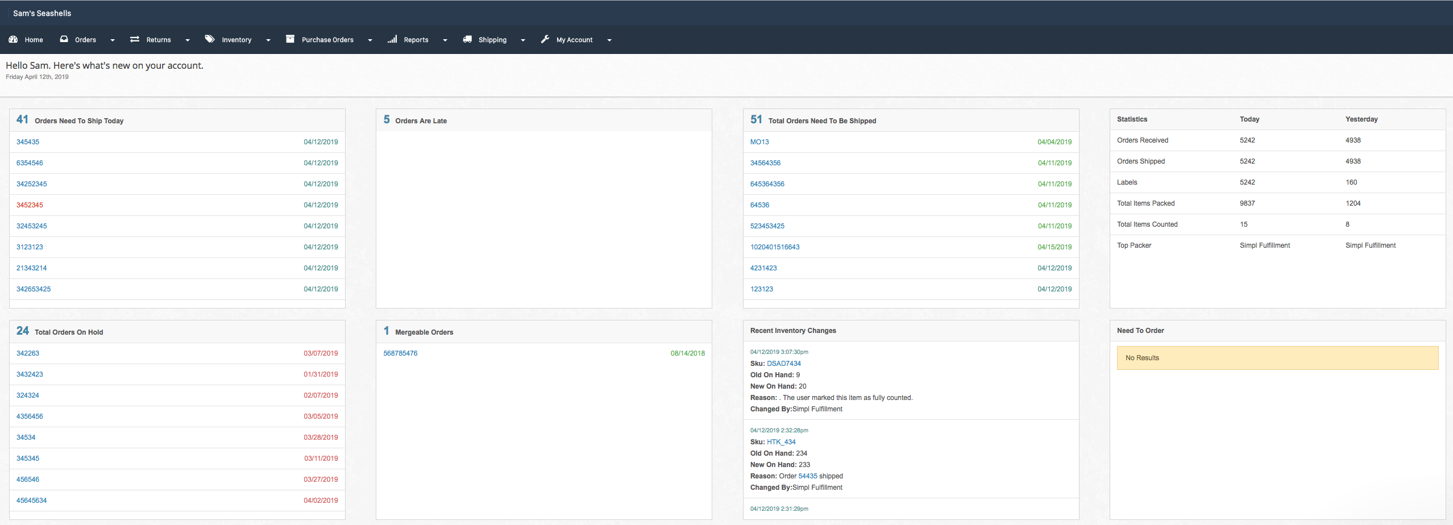Screen dimensions: 1453x525
Task: Click the 51 Total Orders count
Action: (756, 119)
